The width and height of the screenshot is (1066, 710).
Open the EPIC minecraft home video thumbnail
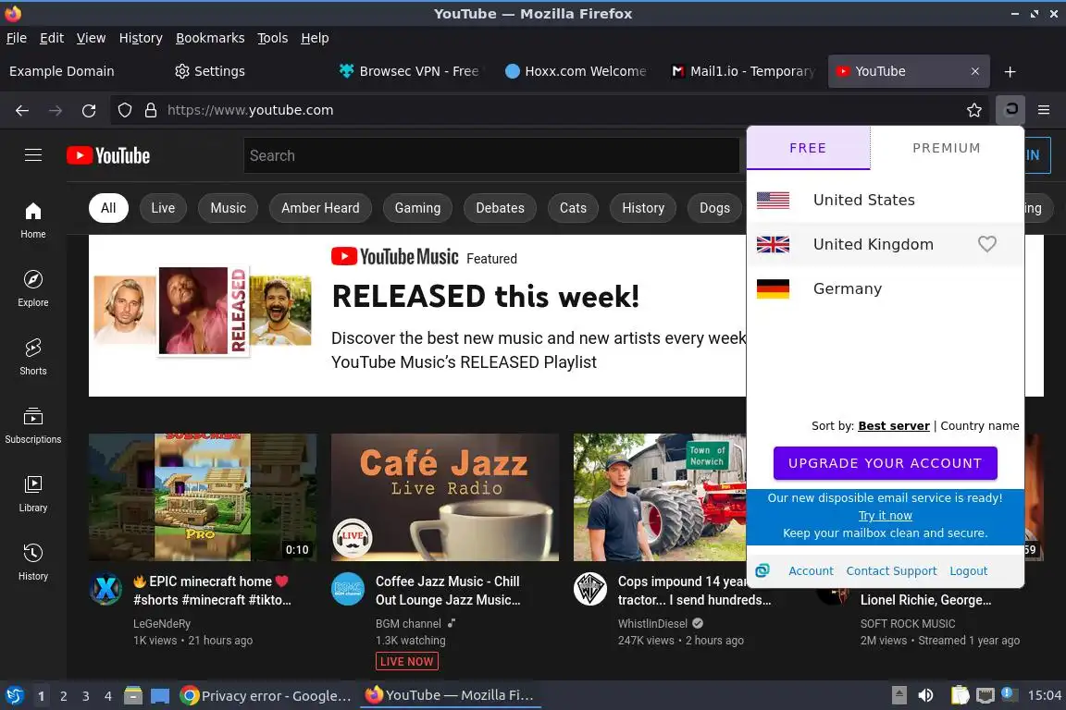click(203, 497)
